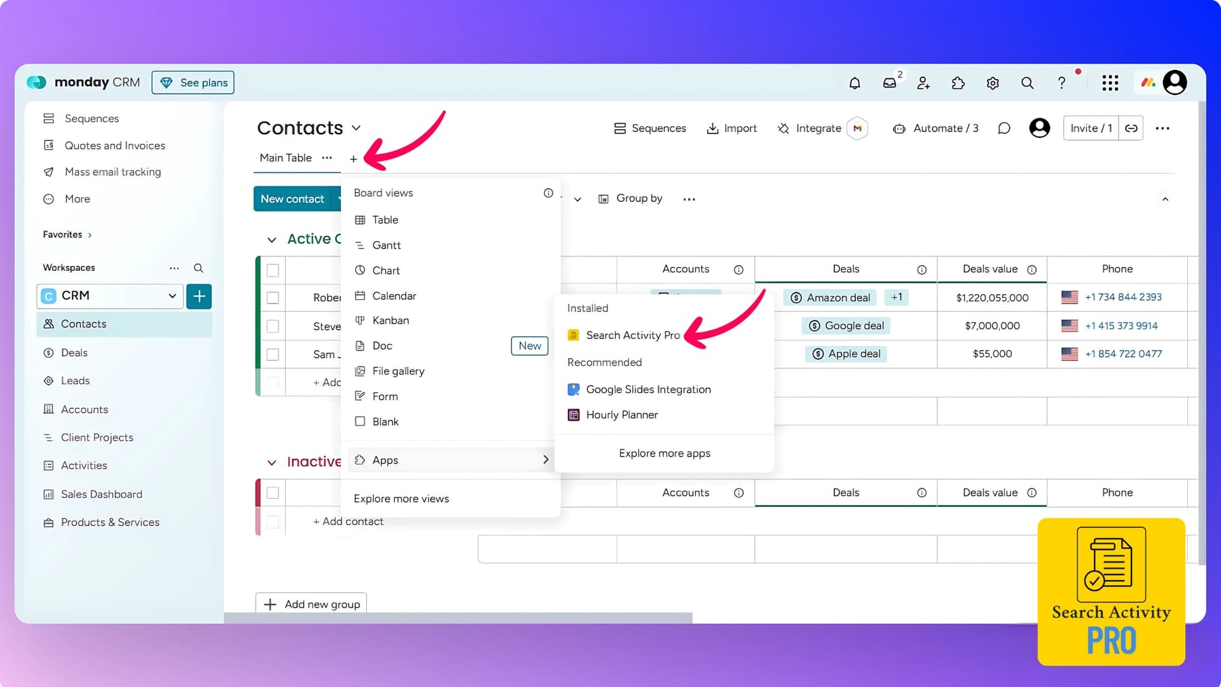Open the help question mark
The image size is (1221, 687).
point(1061,83)
